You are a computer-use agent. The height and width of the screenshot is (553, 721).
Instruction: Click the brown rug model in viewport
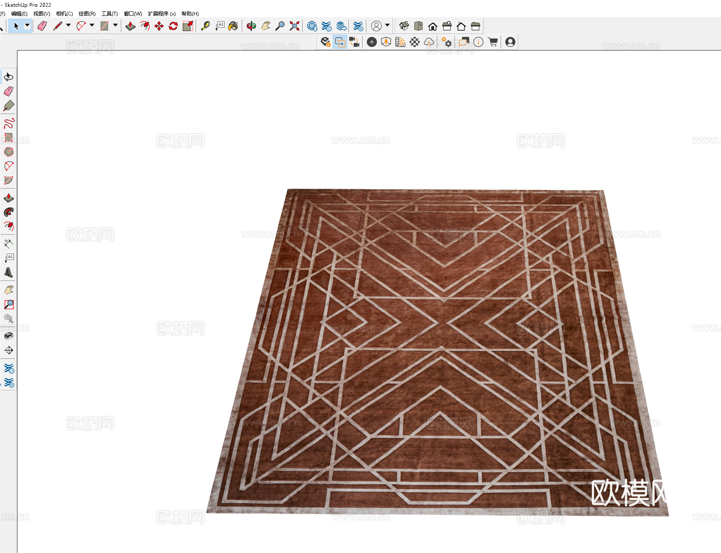point(439,352)
